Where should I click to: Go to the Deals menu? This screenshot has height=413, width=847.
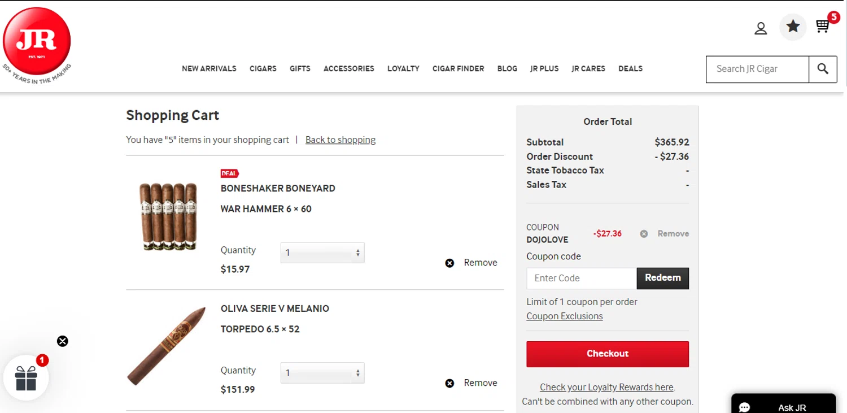(630, 69)
